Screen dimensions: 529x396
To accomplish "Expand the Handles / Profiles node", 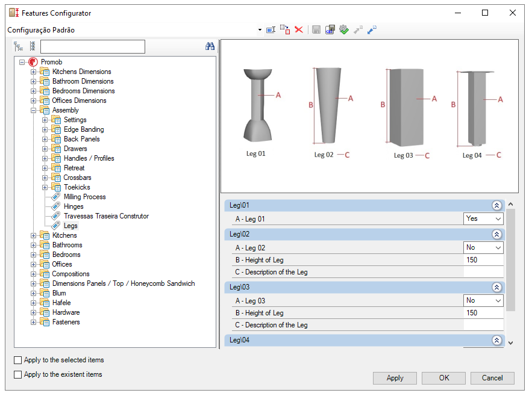I will coord(45,158).
